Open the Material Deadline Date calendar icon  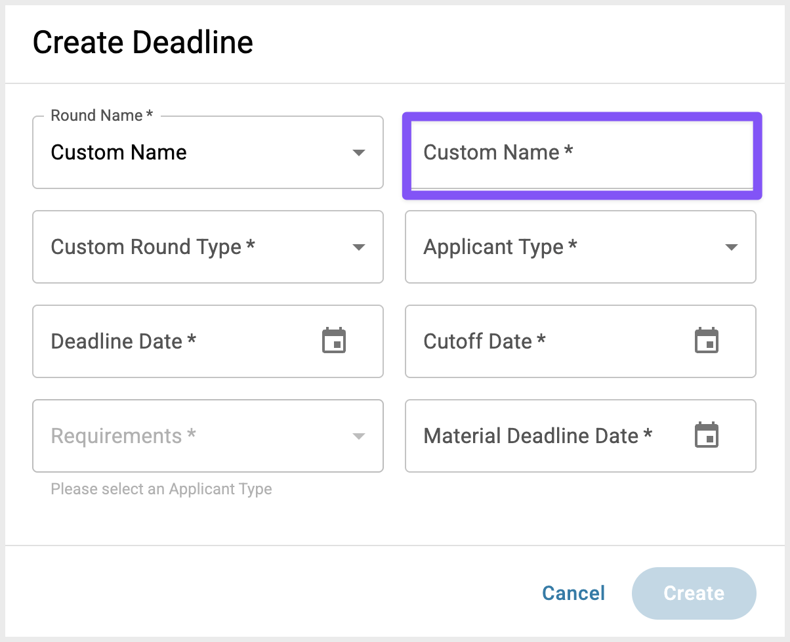[x=707, y=435]
